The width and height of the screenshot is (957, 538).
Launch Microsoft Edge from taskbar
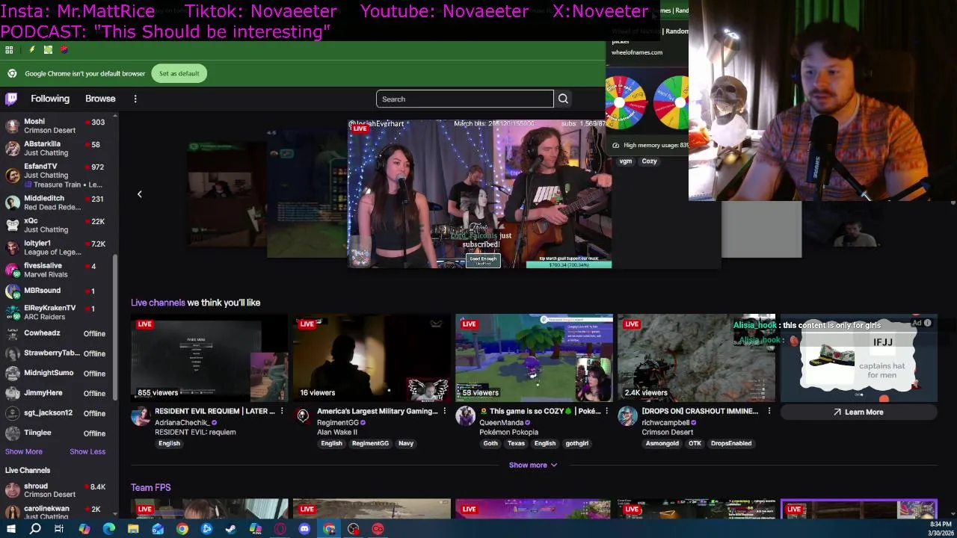coord(108,529)
